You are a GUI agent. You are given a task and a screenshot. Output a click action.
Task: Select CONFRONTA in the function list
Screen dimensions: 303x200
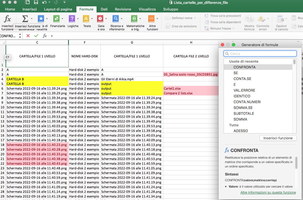258,67
